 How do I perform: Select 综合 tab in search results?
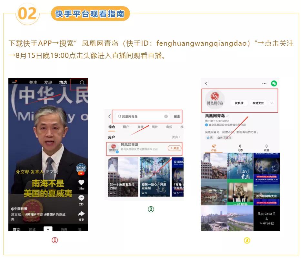tap(112, 127)
